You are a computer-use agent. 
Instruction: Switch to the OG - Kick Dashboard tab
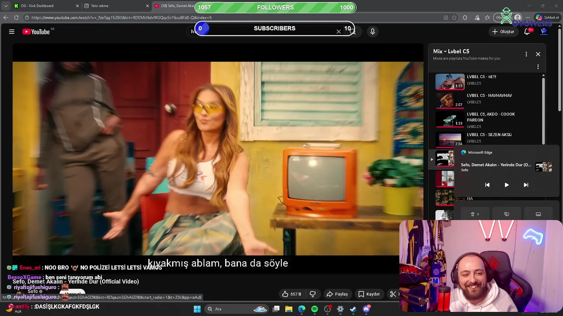tap(46, 6)
